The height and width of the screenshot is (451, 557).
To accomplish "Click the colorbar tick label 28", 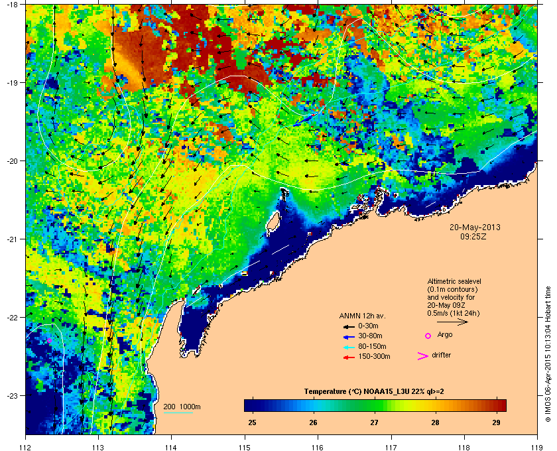I will tap(435, 422).
